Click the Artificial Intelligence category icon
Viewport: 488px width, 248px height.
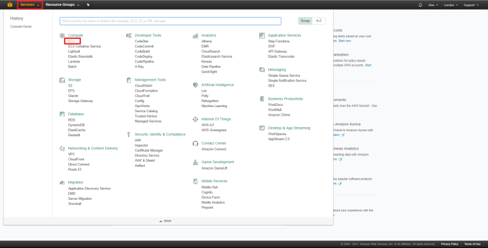[x=195, y=85]
